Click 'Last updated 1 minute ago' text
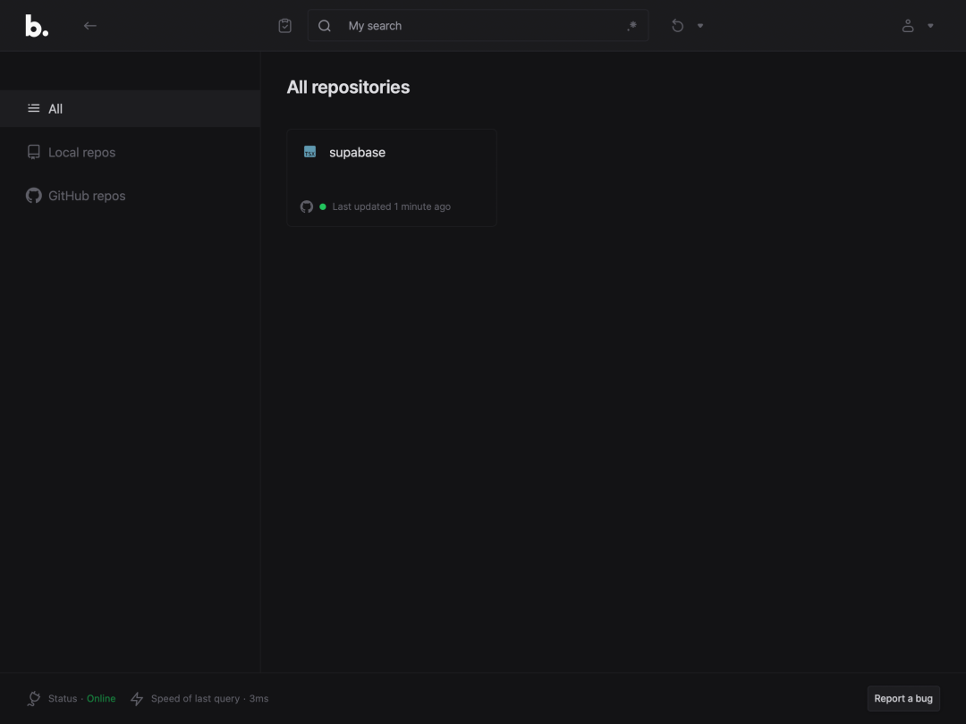This screenshot has width=966, height=724. click(391, 206)
